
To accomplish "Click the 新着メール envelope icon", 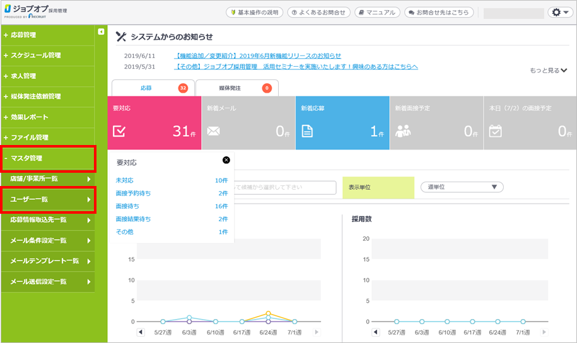I will [x=213, y=132].
